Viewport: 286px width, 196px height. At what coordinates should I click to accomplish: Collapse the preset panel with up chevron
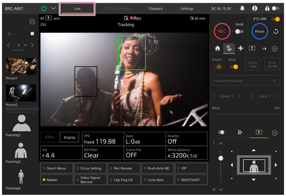[32, 22]
